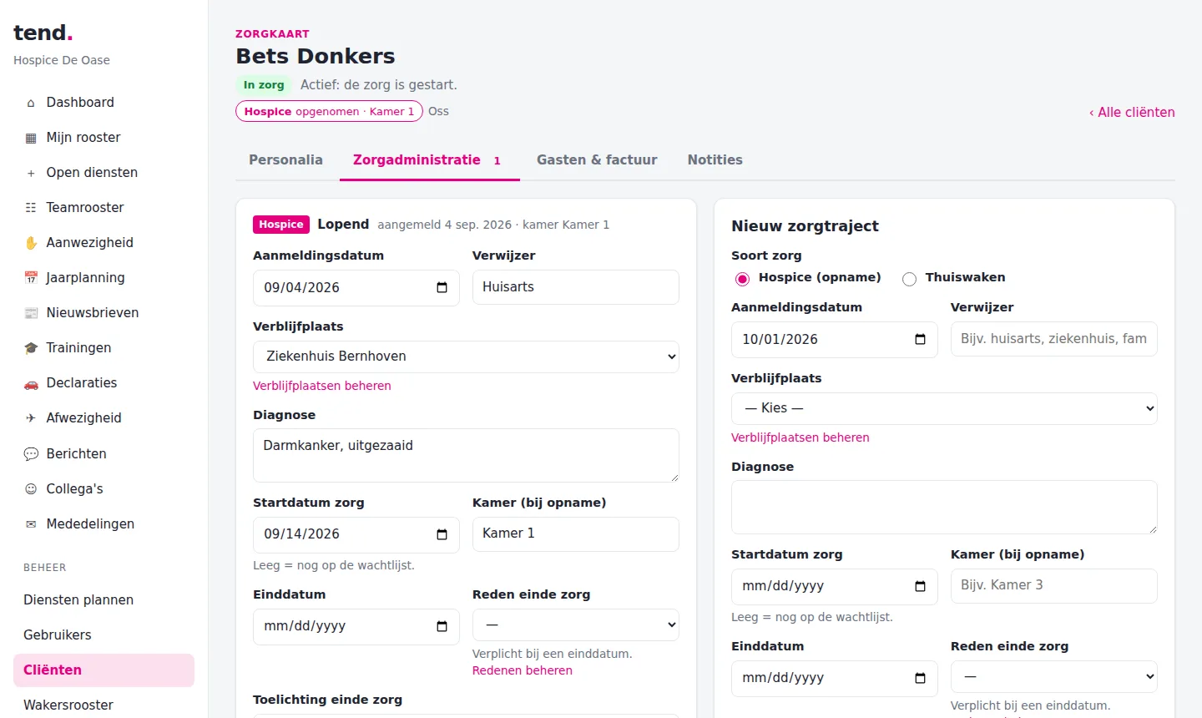
Task: Click the tend. logo
Action: (x=43, y=33)
